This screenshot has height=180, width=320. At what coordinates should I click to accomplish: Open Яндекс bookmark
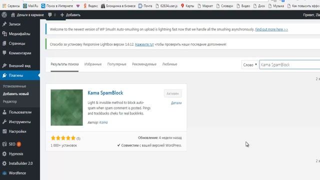tap(90, 6)
